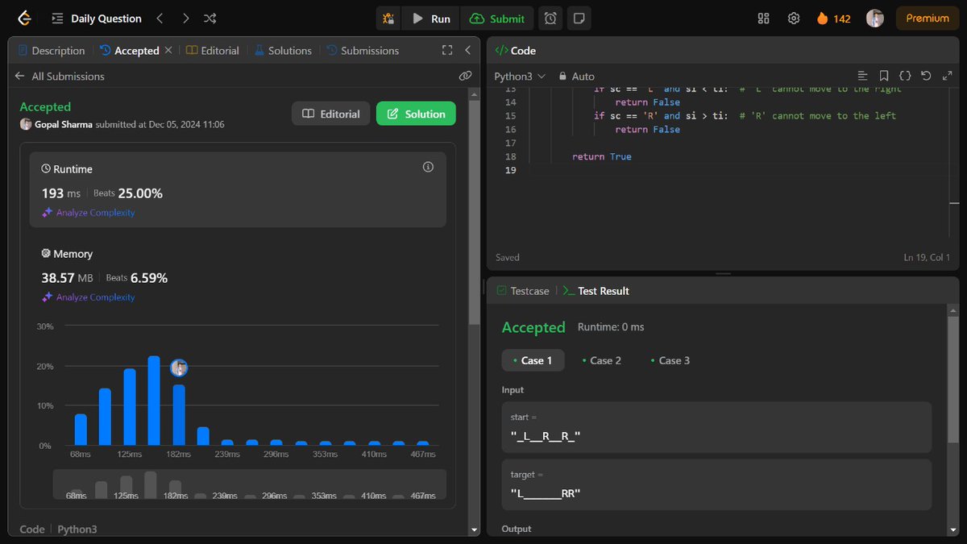Viewport: 967px width, 544px height.
Task: Select Case 2
Action: coord(601,360)
